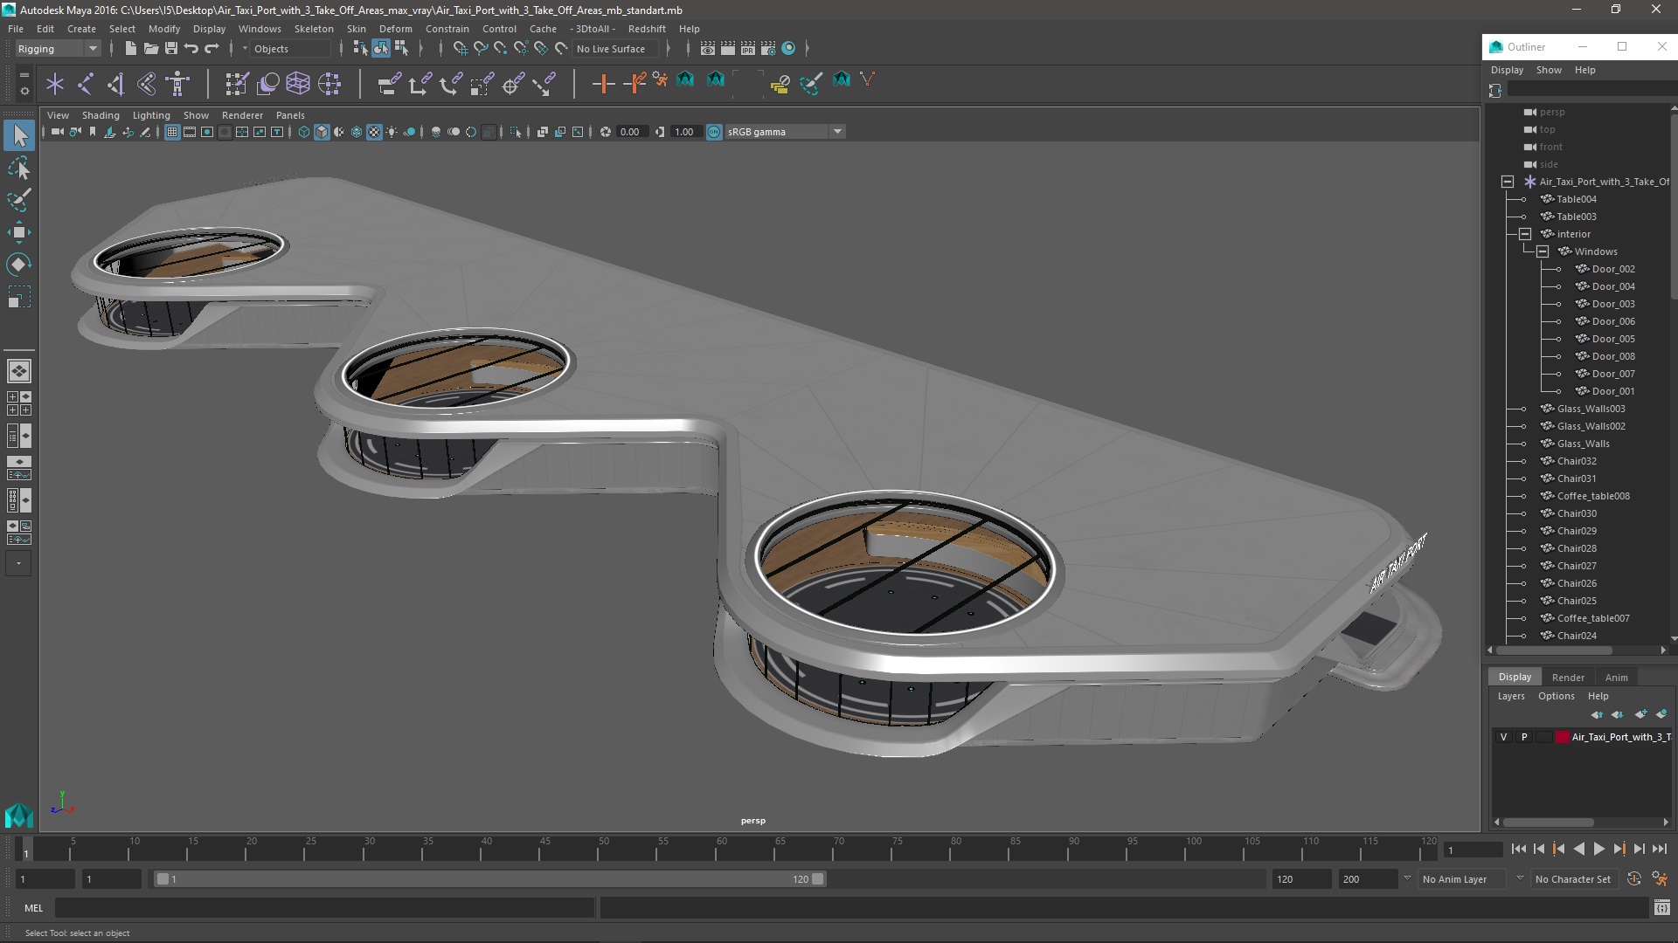
Task: Open the Redshift menu
Action: [x=647, y=29]
